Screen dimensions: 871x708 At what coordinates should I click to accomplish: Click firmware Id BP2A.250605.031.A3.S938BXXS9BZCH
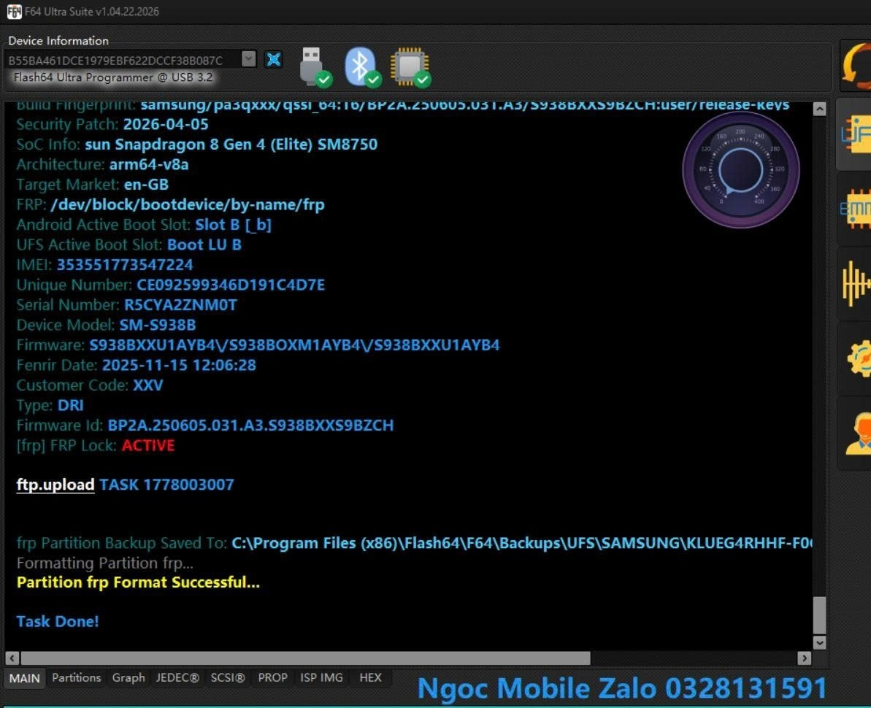point(250,426)
